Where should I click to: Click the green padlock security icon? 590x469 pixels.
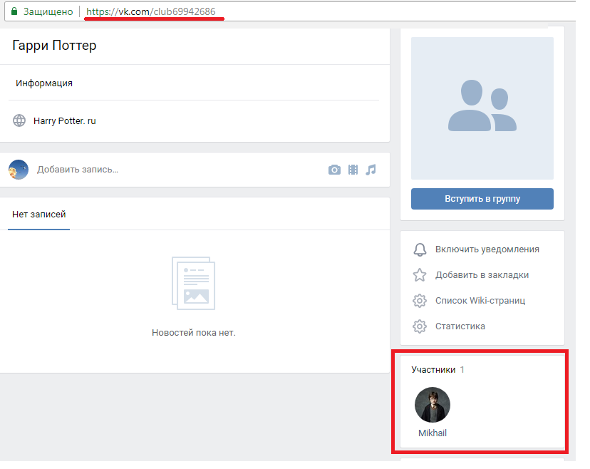click(14, 12)
